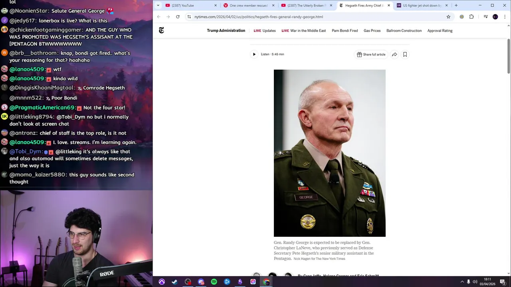Expand the tab search dropdown arrow
Image resolution: width=511 pixels, height=287 pixels.
click(158, 5)
